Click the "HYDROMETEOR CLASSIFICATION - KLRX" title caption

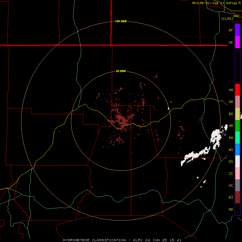click(x=103, y=240)
